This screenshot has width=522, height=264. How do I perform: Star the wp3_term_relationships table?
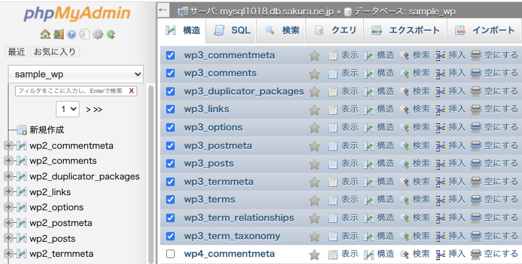[x=315, y=219]
